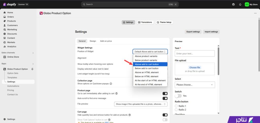This screenshot has height=123, width=260.
Task: Choose Above product variants option
Action: [150, 56]
